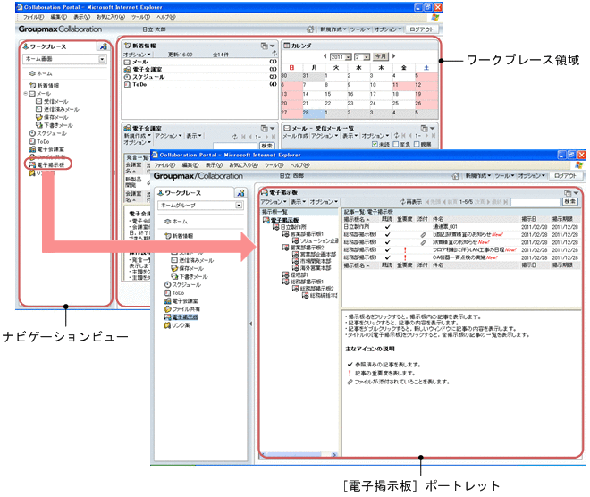Open ファイル menu in back window

33,17
